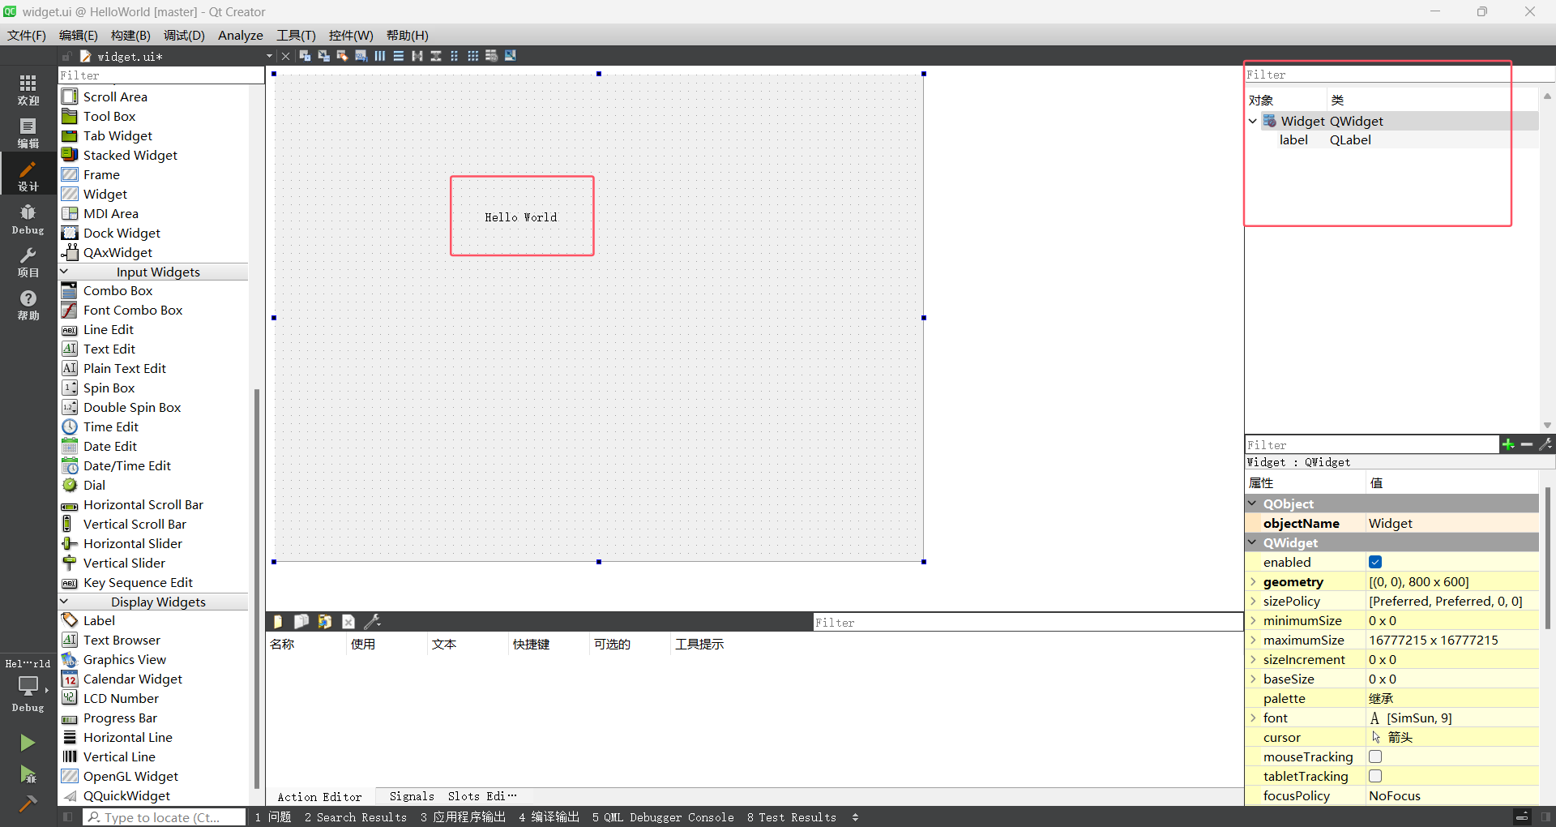Click Copy action icon in Action Editor

[x=301, y=622]
